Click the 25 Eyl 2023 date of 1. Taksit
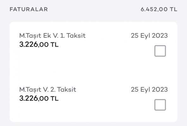Viewport: 187px width, 126px height. point(149,36)
